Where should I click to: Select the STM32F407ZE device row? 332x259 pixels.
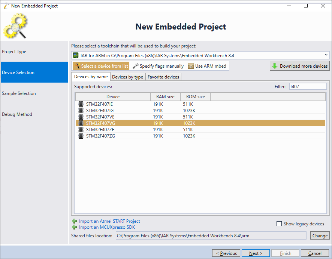coord(200,129)
